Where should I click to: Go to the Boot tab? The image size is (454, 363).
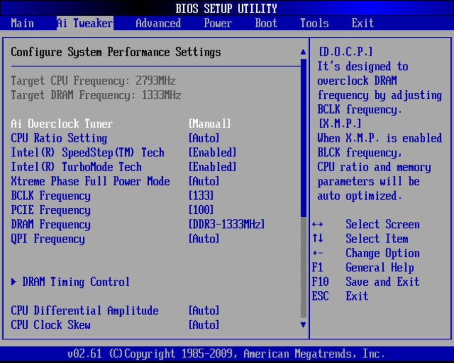(x=266, y=23)
